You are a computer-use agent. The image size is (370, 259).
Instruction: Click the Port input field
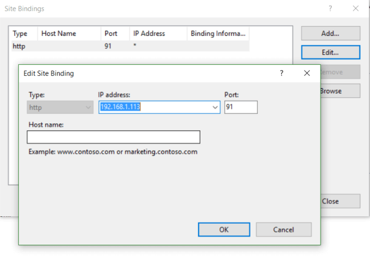tap(241, 107)
